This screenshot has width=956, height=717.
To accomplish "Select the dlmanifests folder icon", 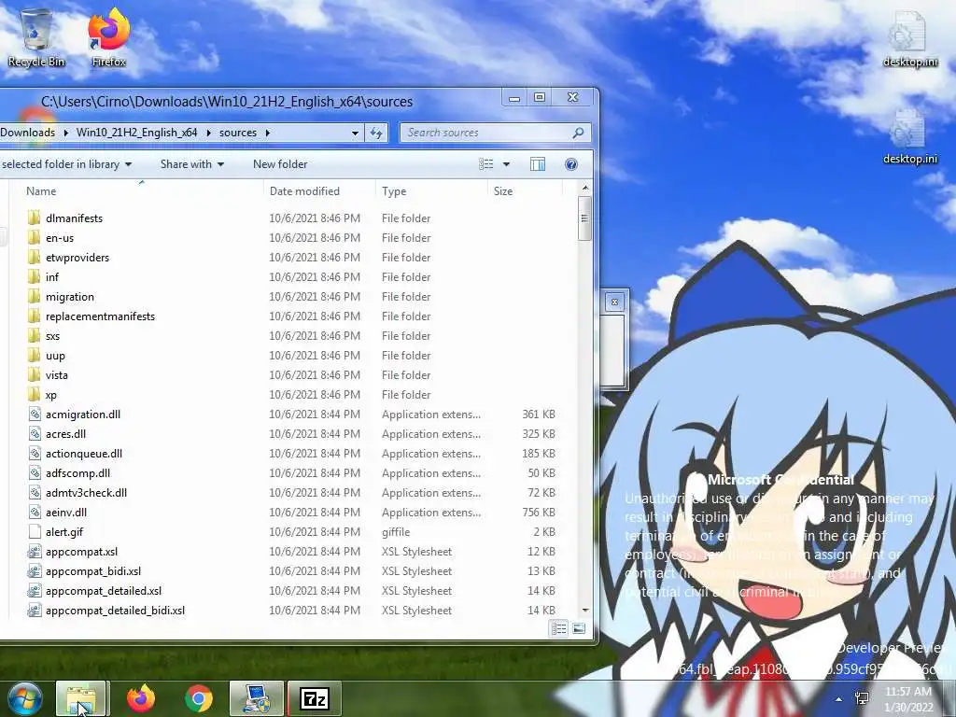I will (x=35, y=218).
